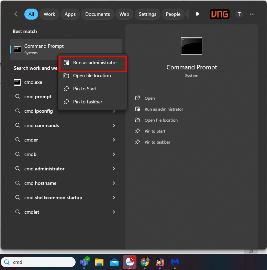Click Open file location in right pane

161,120
